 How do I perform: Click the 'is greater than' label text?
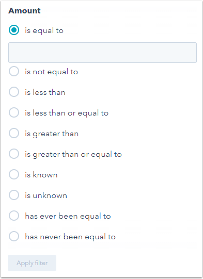click(52, 134)
